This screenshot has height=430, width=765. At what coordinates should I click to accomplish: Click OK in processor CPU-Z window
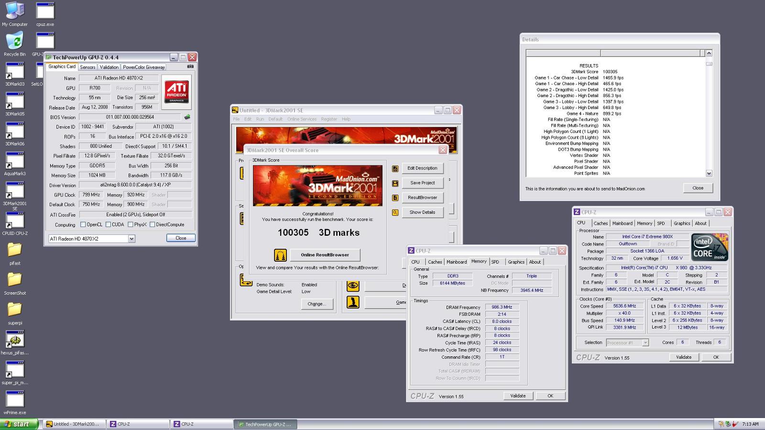(x=716, y=357)
